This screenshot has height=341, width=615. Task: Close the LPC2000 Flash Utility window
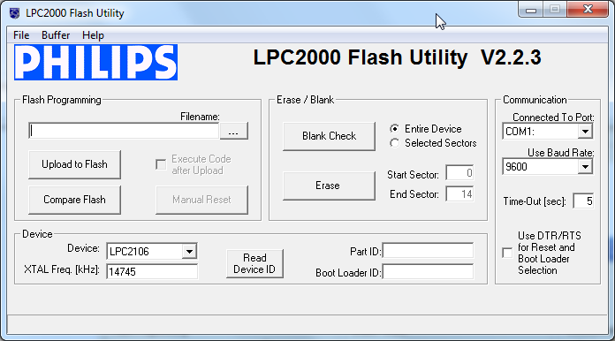tap(588, 10)
